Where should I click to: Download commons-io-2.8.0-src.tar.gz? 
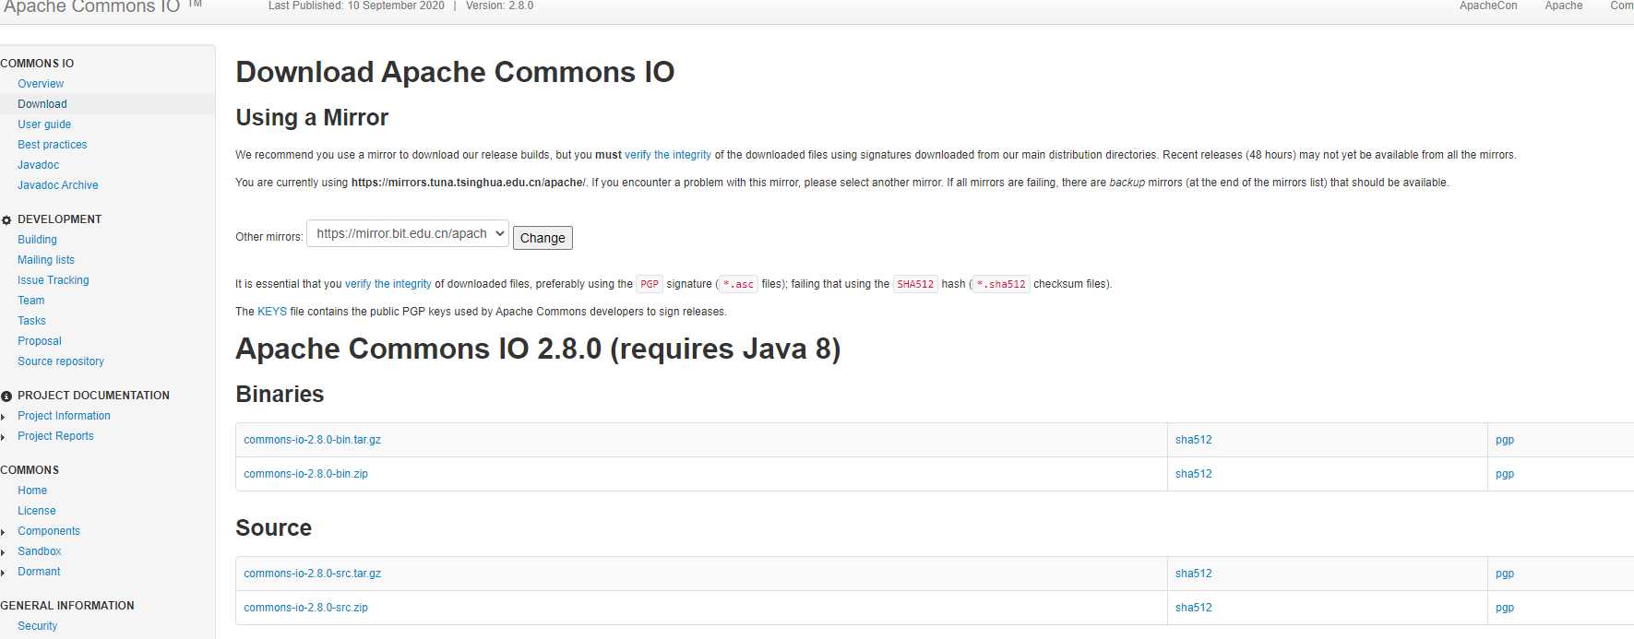[312, 574]
